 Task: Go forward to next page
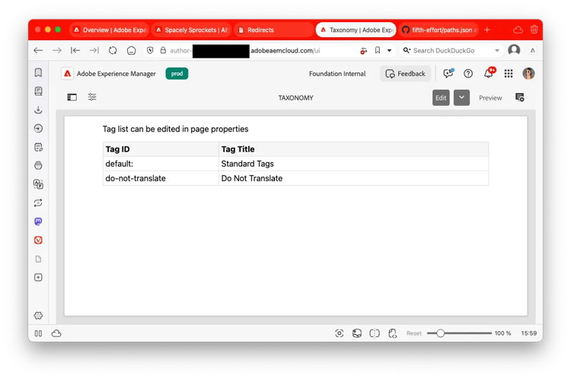57,50
